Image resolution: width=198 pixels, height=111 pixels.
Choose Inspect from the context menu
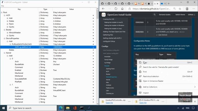click(168, 93)
